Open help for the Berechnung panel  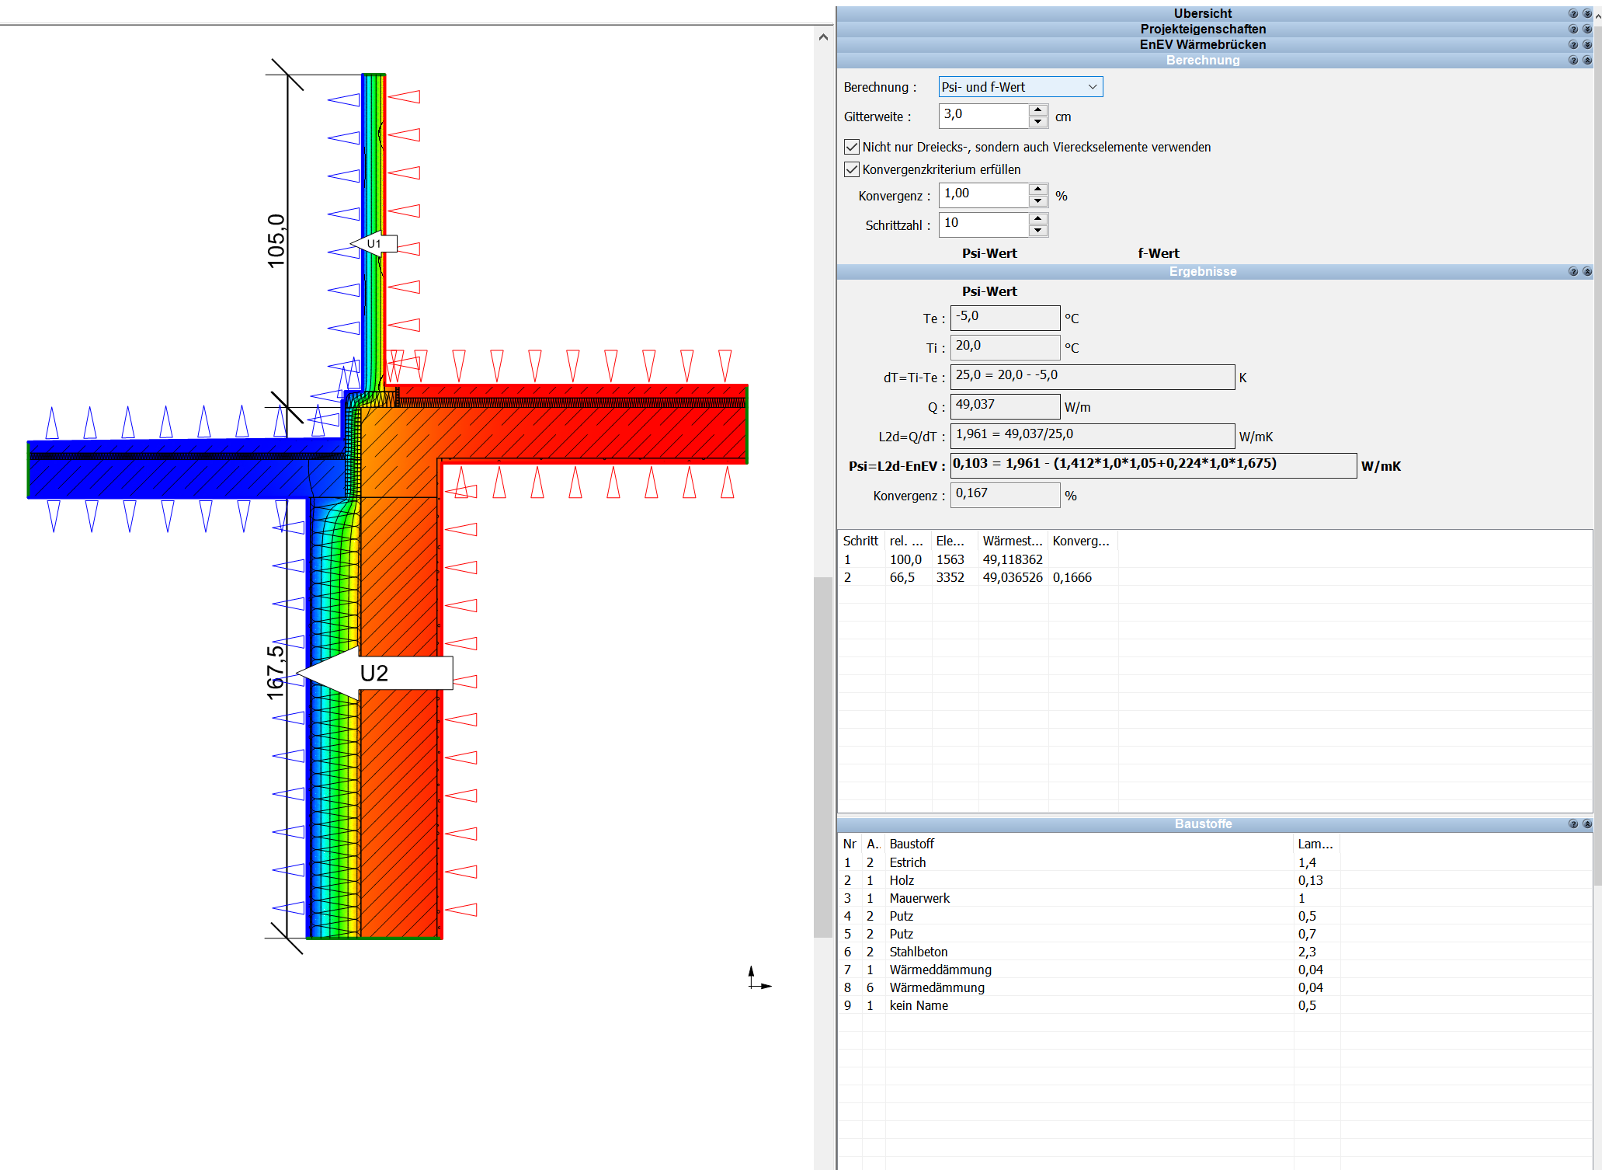click(x=1574, y=60)
